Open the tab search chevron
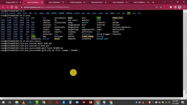Viewport: 187px width, 105px height. pyautogui.click(x=165, y=2)
